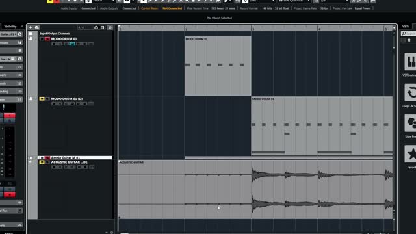Click folder icon for Input/Output Channels
This screenshot has width=416, height=234.
[x=31, y=34]
